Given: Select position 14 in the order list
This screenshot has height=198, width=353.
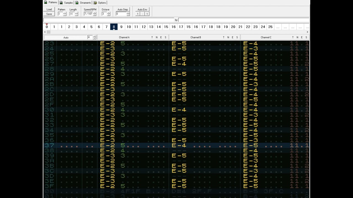Looking at the screenshot, I should click(158, 27).
